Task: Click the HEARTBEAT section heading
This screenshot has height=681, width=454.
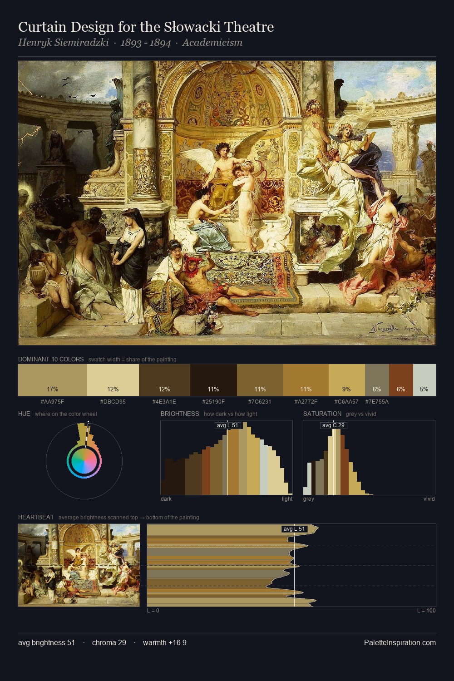Action: point(36,517)
